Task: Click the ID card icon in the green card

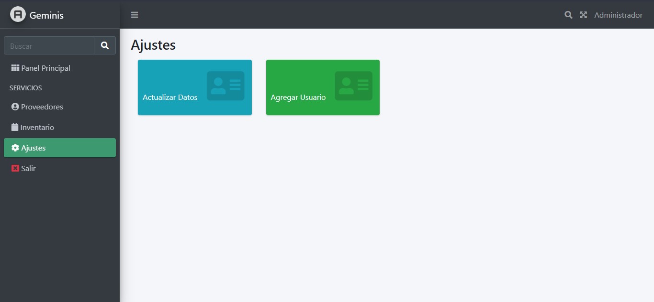Action: (353, 86)
